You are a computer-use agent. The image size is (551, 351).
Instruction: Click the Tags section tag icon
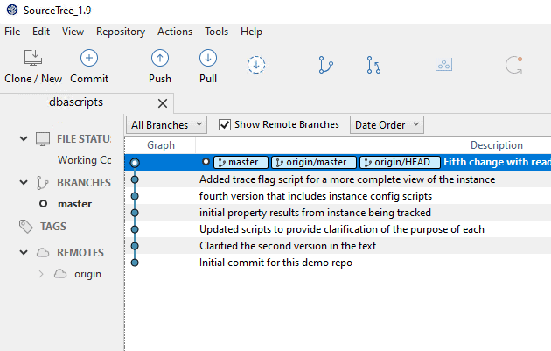[x=25, y=227]
